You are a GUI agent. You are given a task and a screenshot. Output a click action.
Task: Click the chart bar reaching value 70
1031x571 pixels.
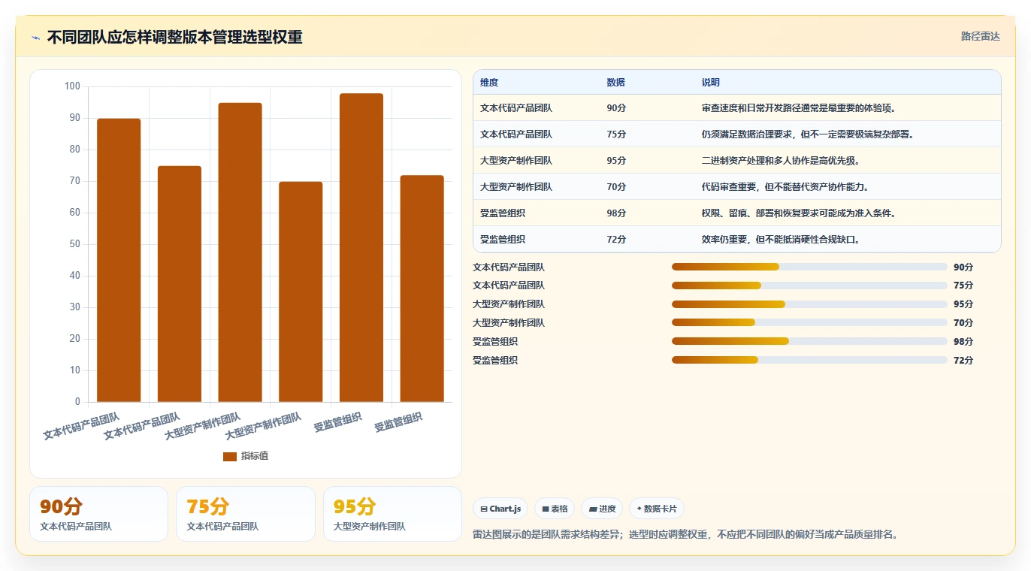pyautogui.click(x=301, y=292)
